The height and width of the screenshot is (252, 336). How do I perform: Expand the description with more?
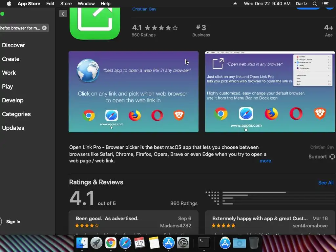tap(265, 161)
